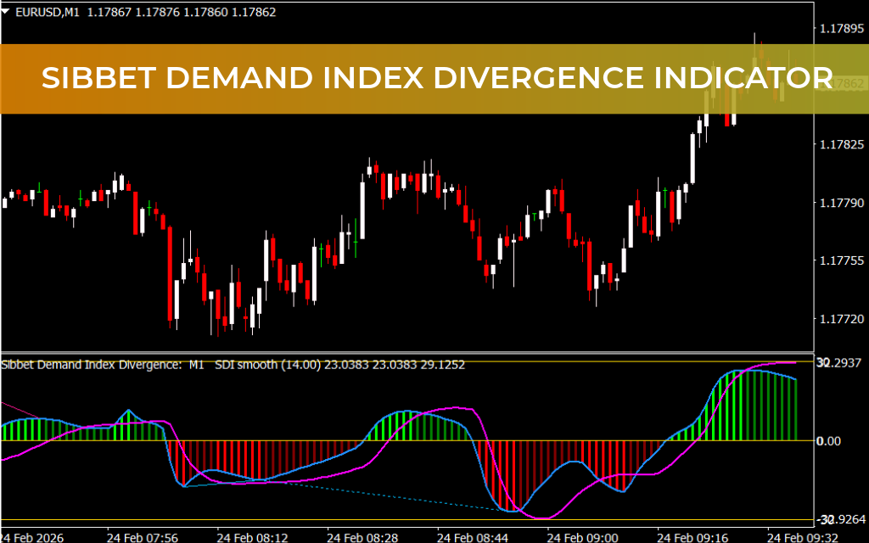Select the 24 Feb 08:44 time axis label
The image size is (869, 543).
coord(472,537)
